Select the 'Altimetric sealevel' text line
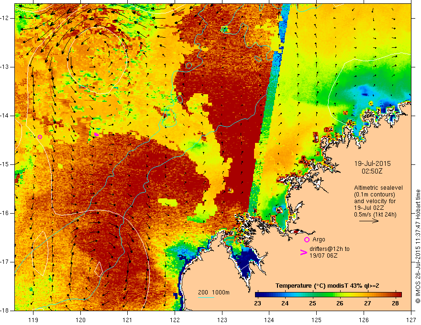421x325 pixels. pos(378,188)
